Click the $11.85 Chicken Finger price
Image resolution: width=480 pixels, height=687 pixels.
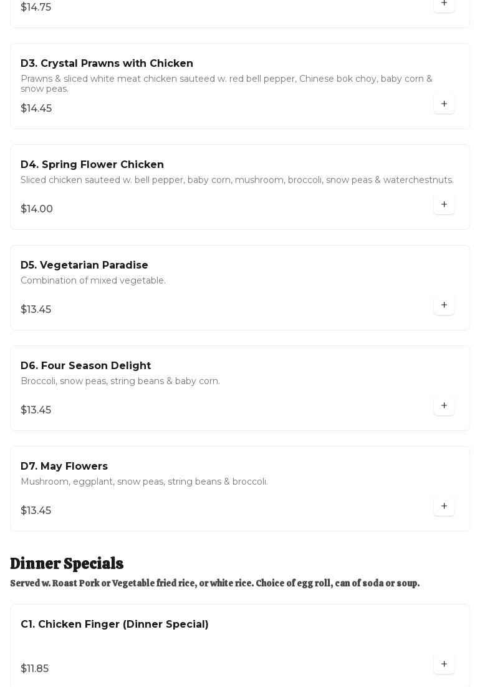(35, 669)
